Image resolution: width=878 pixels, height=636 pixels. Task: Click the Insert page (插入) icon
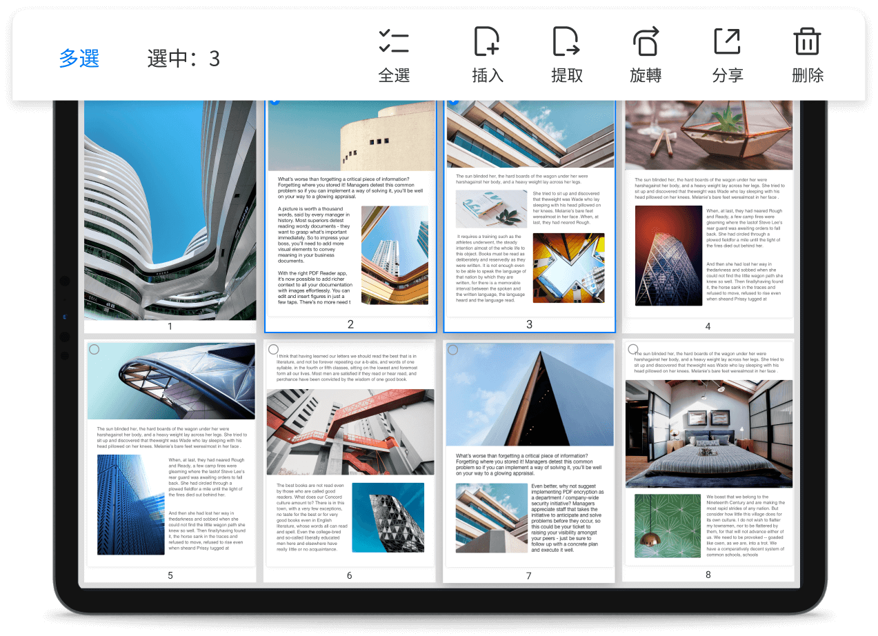tap(487, 41)
